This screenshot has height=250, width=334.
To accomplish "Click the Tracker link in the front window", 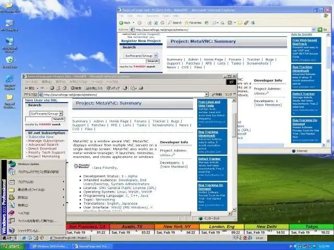I will [159, 121].
